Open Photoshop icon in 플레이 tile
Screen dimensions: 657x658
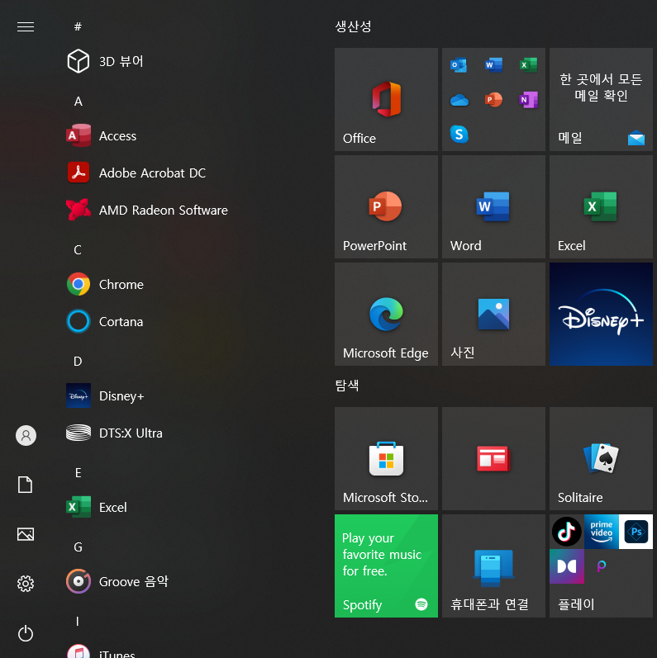point(636,532)
